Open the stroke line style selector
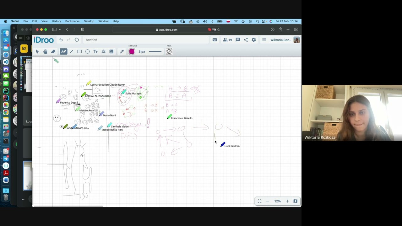Image resolution: width=402 pixels, height=226 pixels. pyautogui.click(x=155, y=51)
